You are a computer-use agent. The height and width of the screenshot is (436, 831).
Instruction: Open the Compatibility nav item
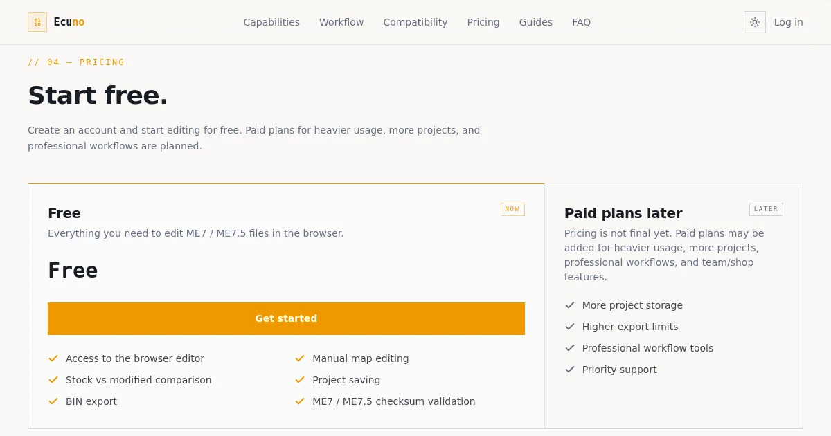[415, 22]
